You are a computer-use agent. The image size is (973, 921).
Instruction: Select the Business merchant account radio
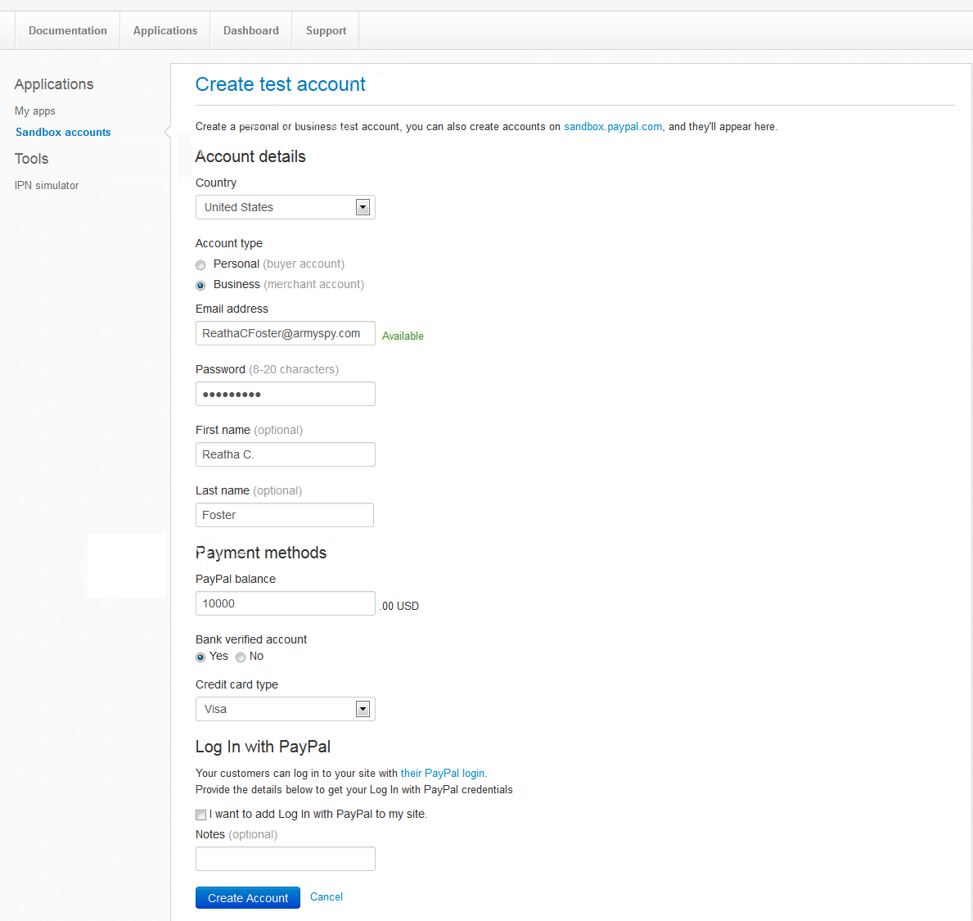click(200, 286)
